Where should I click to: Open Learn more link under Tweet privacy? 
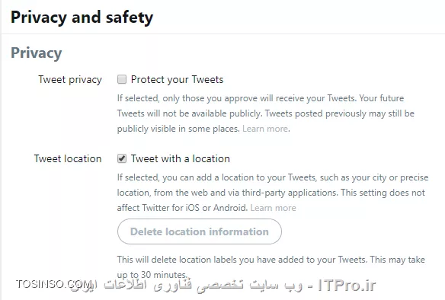pos(265,129)
